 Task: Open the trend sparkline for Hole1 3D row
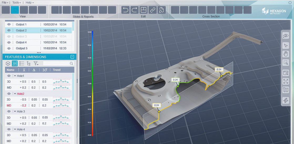pyautogui.click(x=61, y=82)
